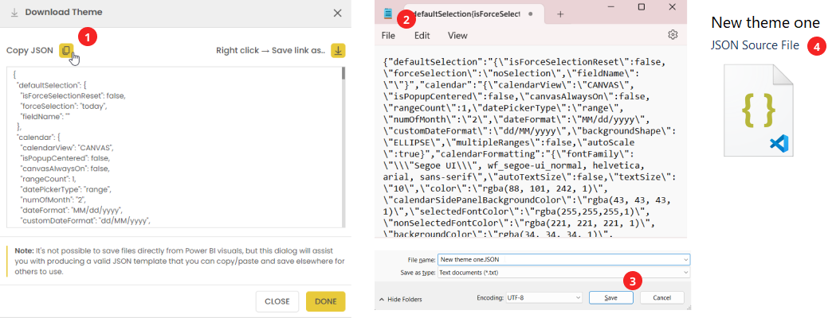Add a new Notepad tab

click(x=559, y=14)
